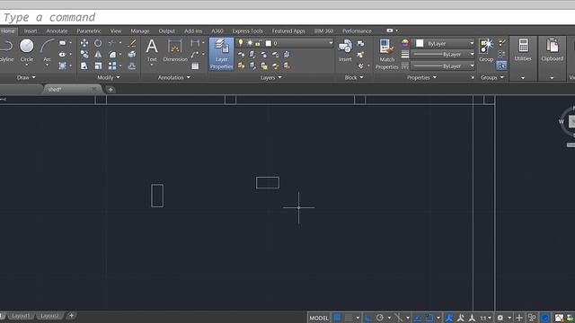Click the Trim tool icon

point(112,43)
